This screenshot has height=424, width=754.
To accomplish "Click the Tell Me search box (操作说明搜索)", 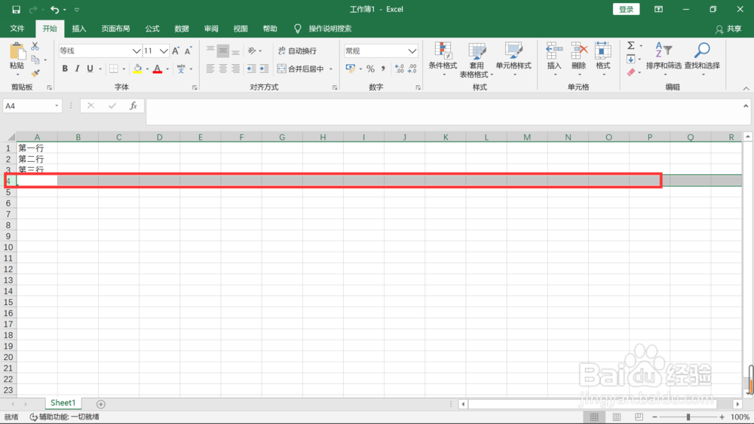I will tap(330, 29).
